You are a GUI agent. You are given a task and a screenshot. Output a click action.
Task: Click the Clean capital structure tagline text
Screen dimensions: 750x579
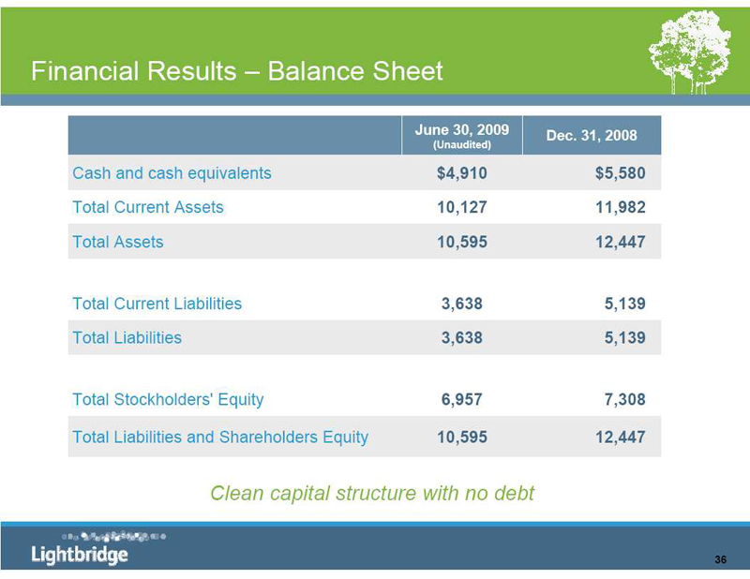click(372, 493)
